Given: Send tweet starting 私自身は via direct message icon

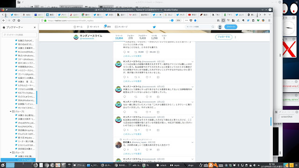Looking at the screenshot, I should tap(158, 130).
